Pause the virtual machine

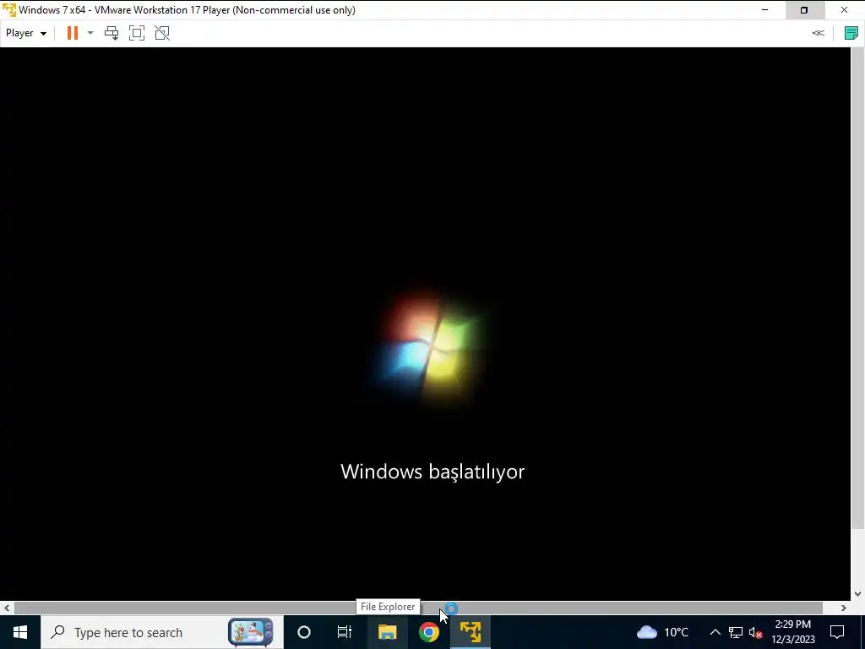coord(73,33)
